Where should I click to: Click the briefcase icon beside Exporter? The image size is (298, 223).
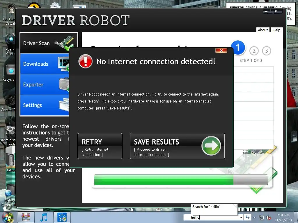pos(64,84)
